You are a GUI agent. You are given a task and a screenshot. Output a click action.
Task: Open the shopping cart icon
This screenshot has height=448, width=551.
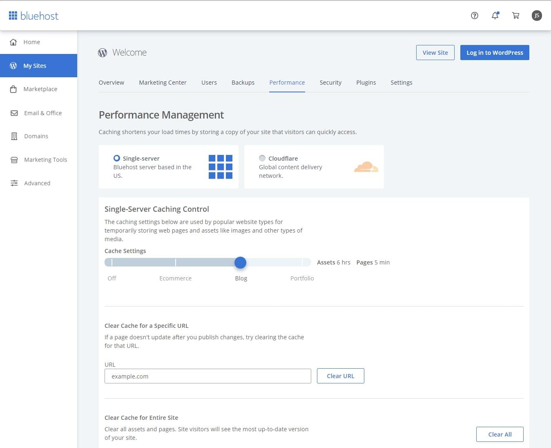[x=515, y=16]
